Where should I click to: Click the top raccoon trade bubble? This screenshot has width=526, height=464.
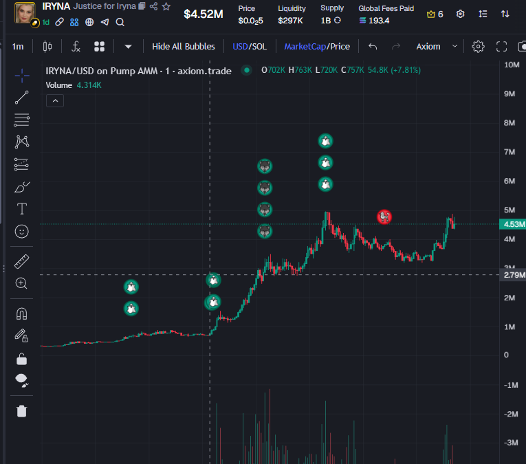point(265,166)
